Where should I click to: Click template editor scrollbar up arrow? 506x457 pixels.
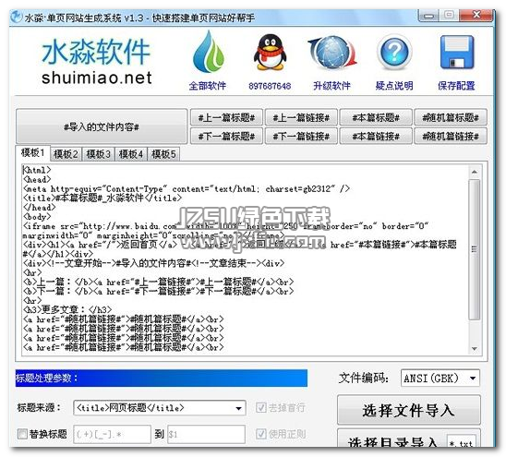pos(475,172)
